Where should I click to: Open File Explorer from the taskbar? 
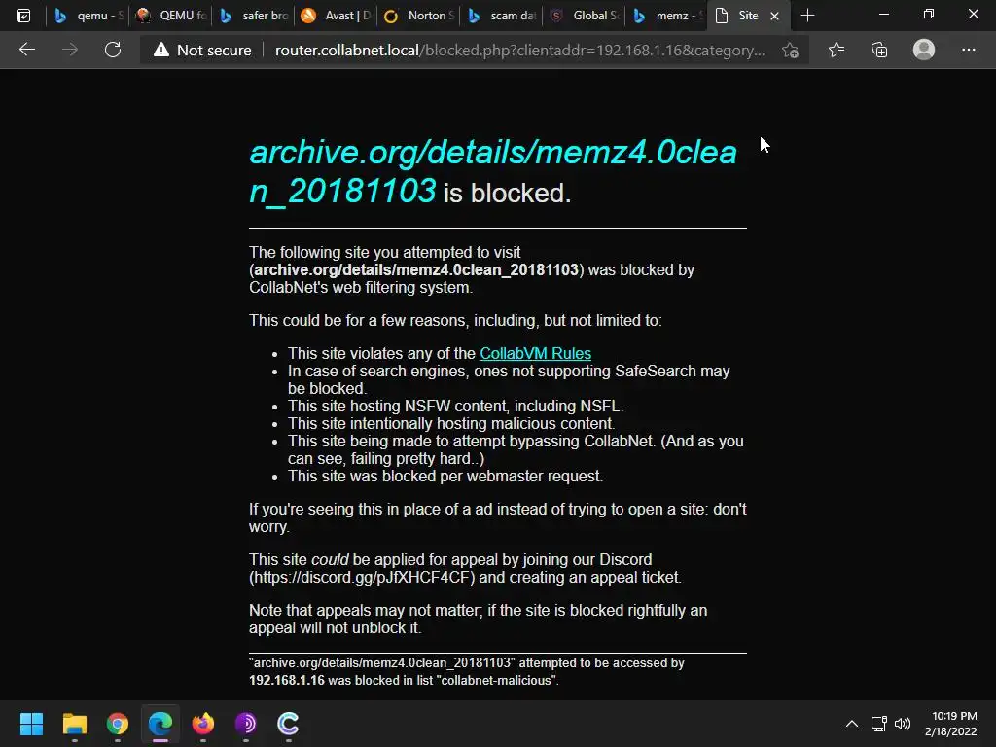[x=74, y=724]
